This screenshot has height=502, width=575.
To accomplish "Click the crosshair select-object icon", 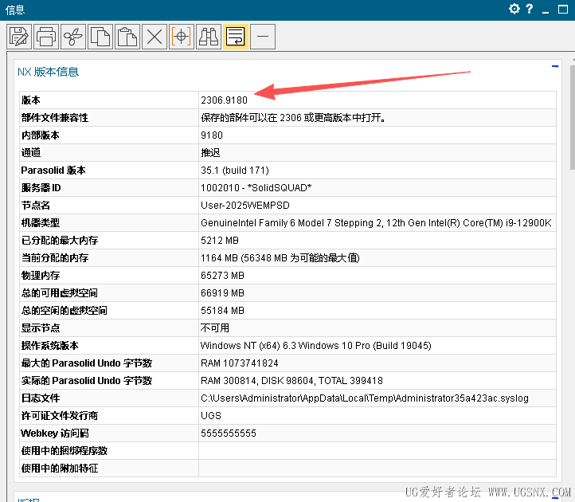I will click(182, 37).
